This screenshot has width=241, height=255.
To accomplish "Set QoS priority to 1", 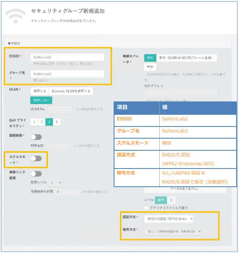I will coord(34,122).
